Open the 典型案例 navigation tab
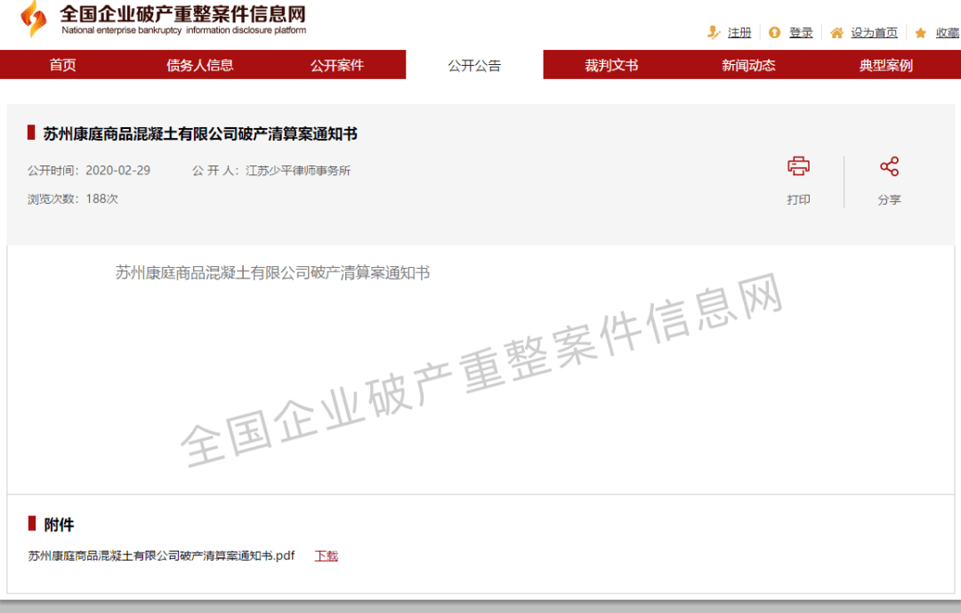The image size is (961, 613). click(x=885, y=65)
